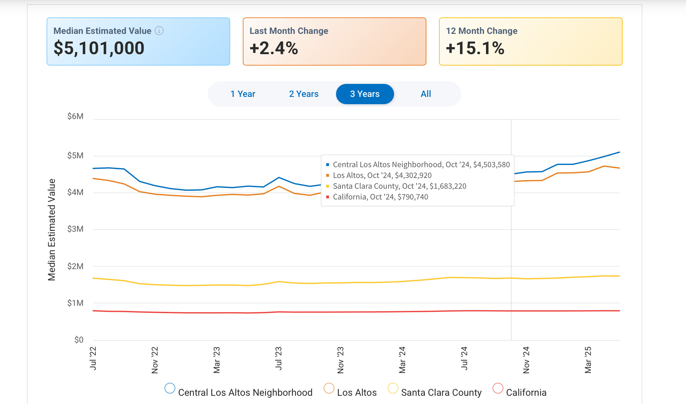
Task: Toggle California red legend circle
Action: click(498, 388)
